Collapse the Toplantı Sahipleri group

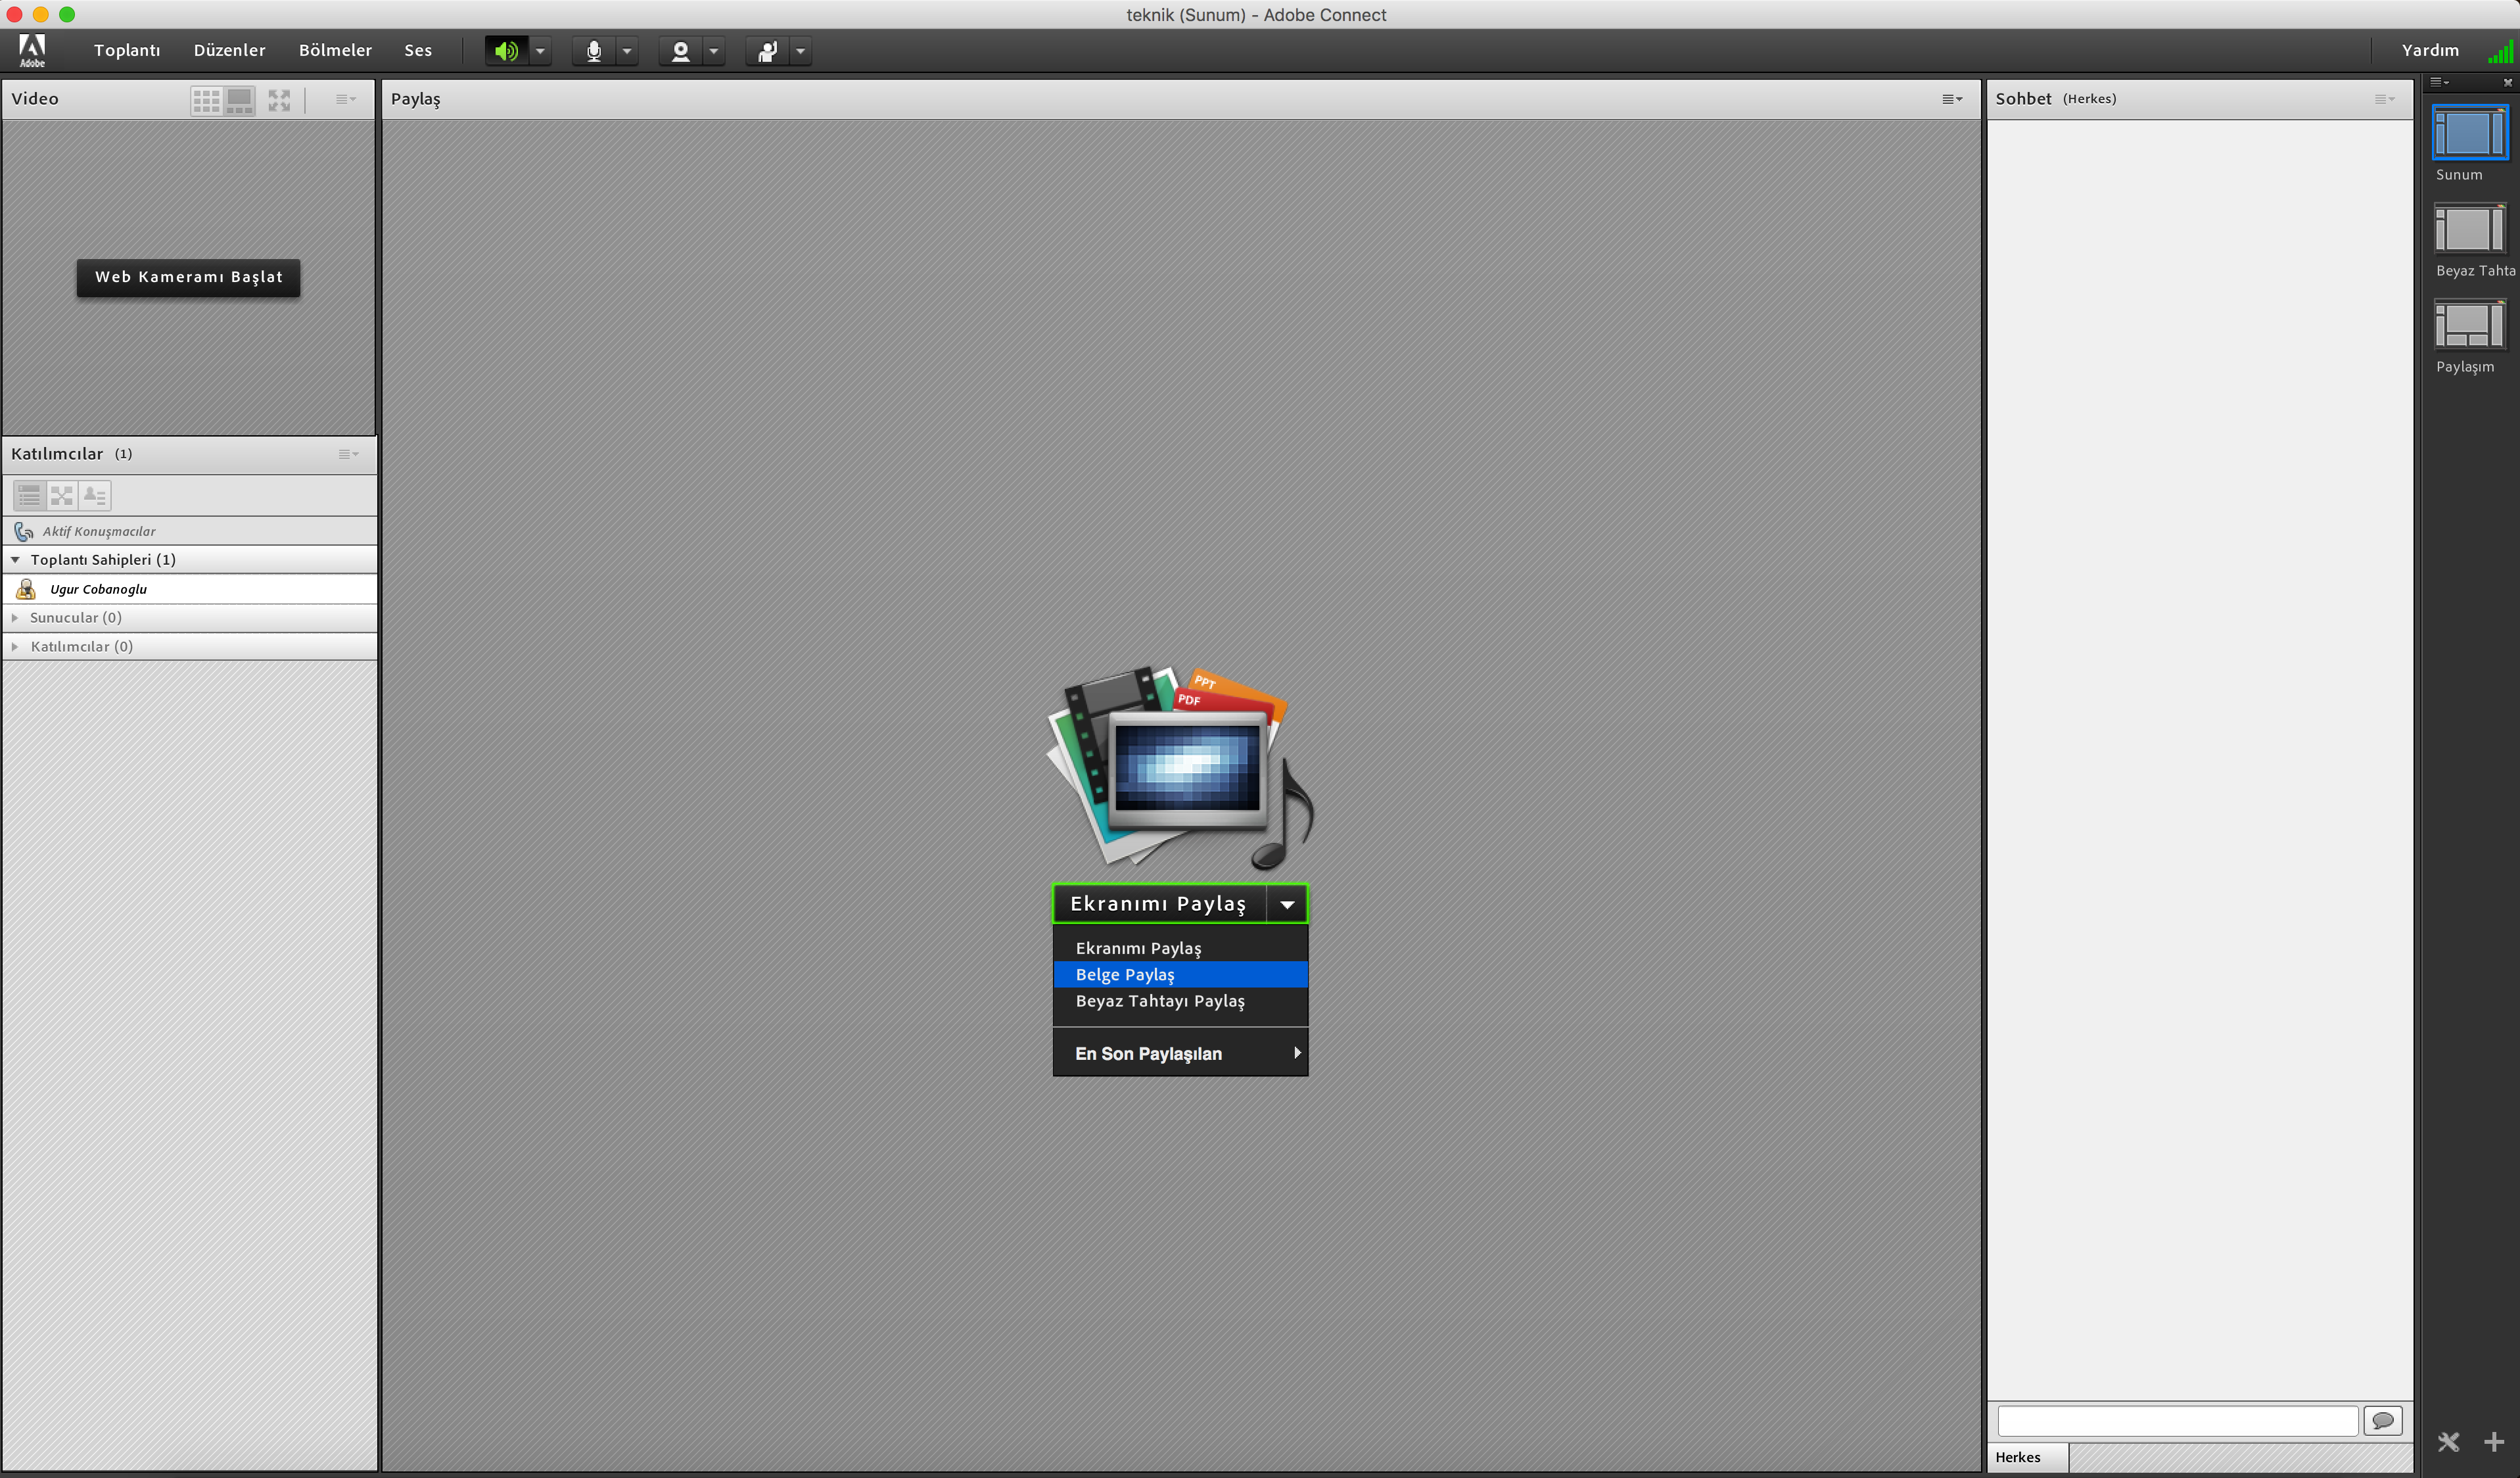tap(15, 560)
